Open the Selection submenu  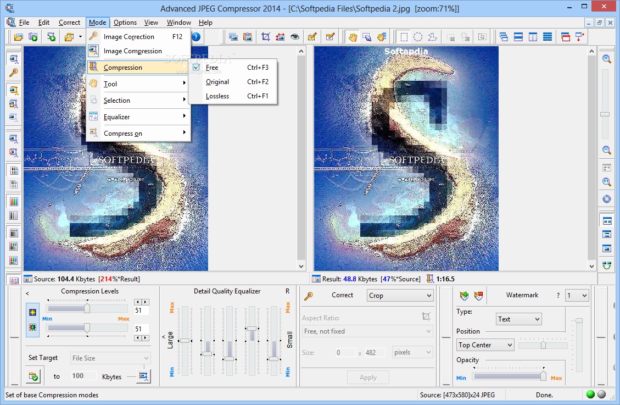pos(138,101)
